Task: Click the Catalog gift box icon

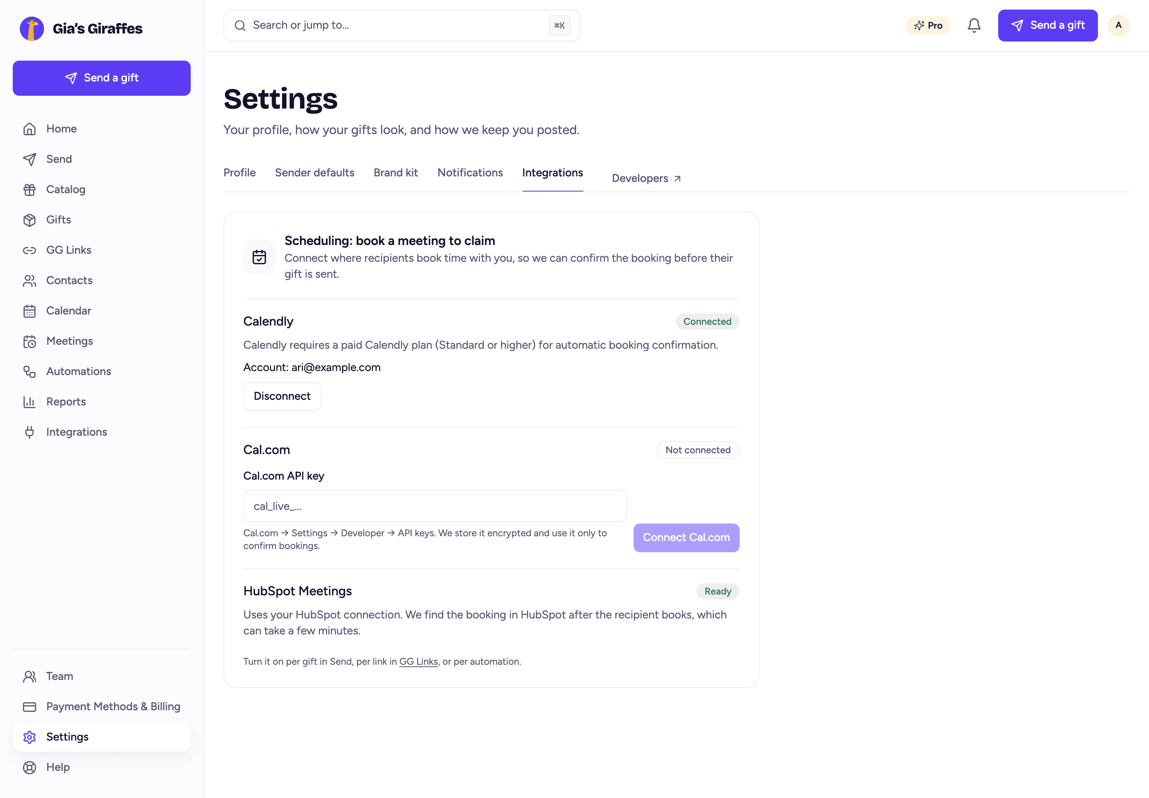Action: pyautogui.click(x=30, y=190)
